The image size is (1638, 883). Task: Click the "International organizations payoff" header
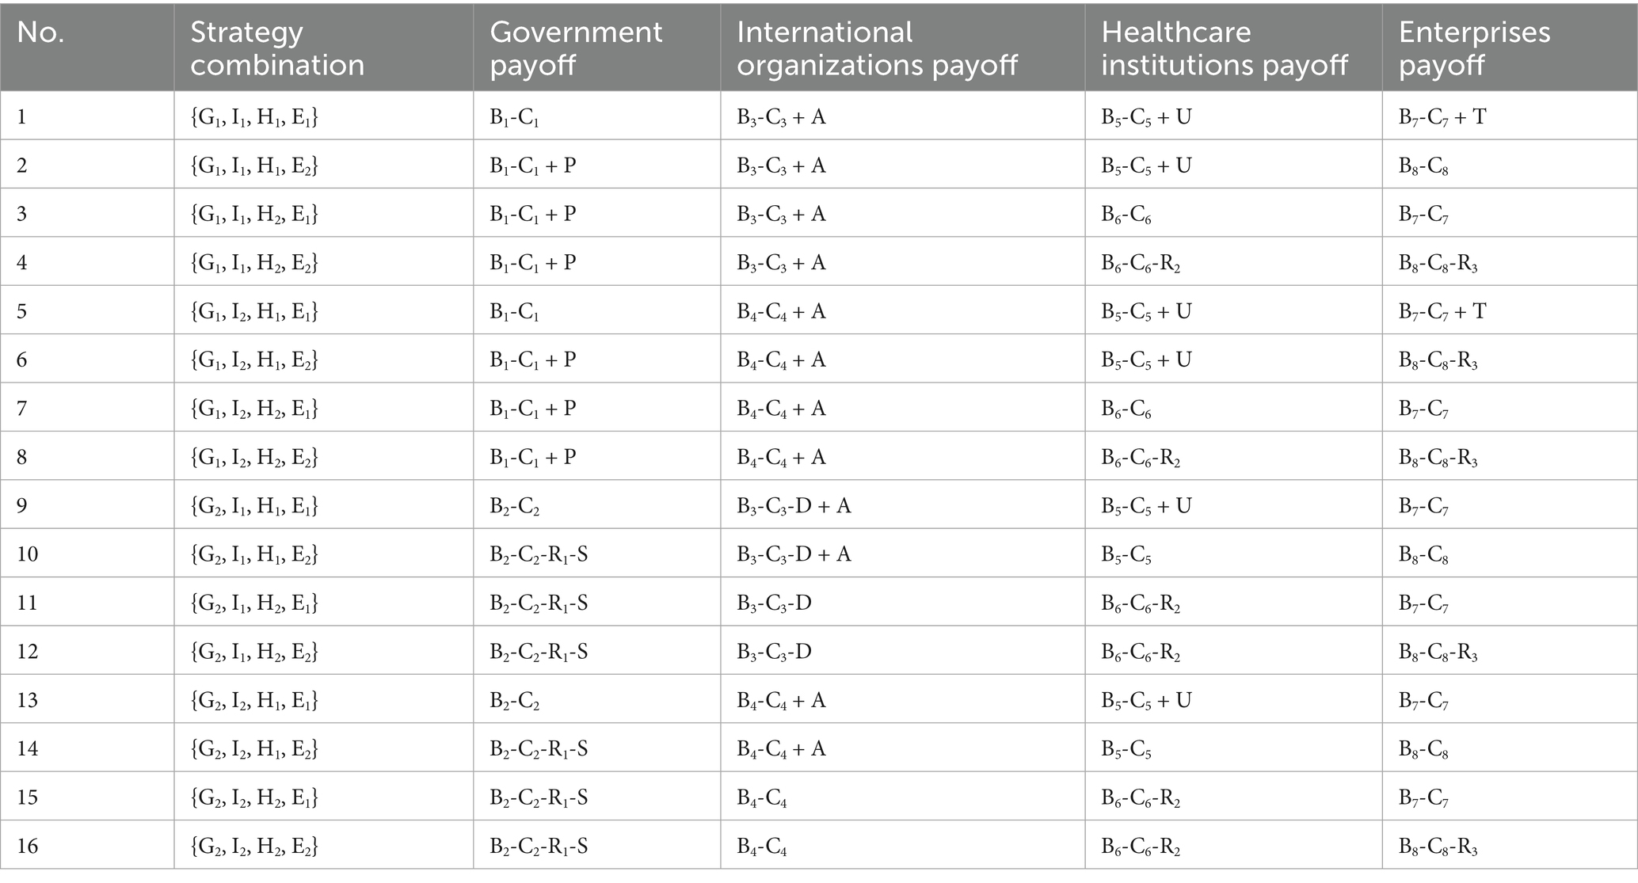pyautogui.click(x=877, y=48)
